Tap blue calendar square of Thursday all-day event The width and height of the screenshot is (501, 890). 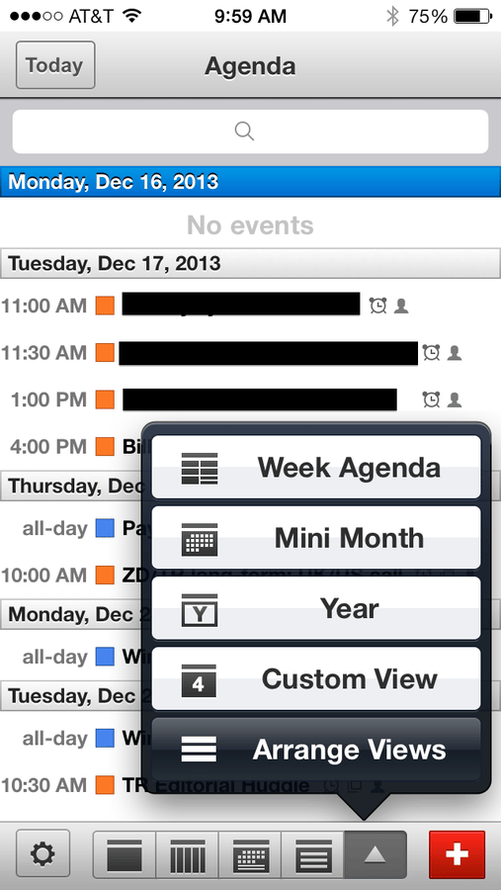coord(105,529)
